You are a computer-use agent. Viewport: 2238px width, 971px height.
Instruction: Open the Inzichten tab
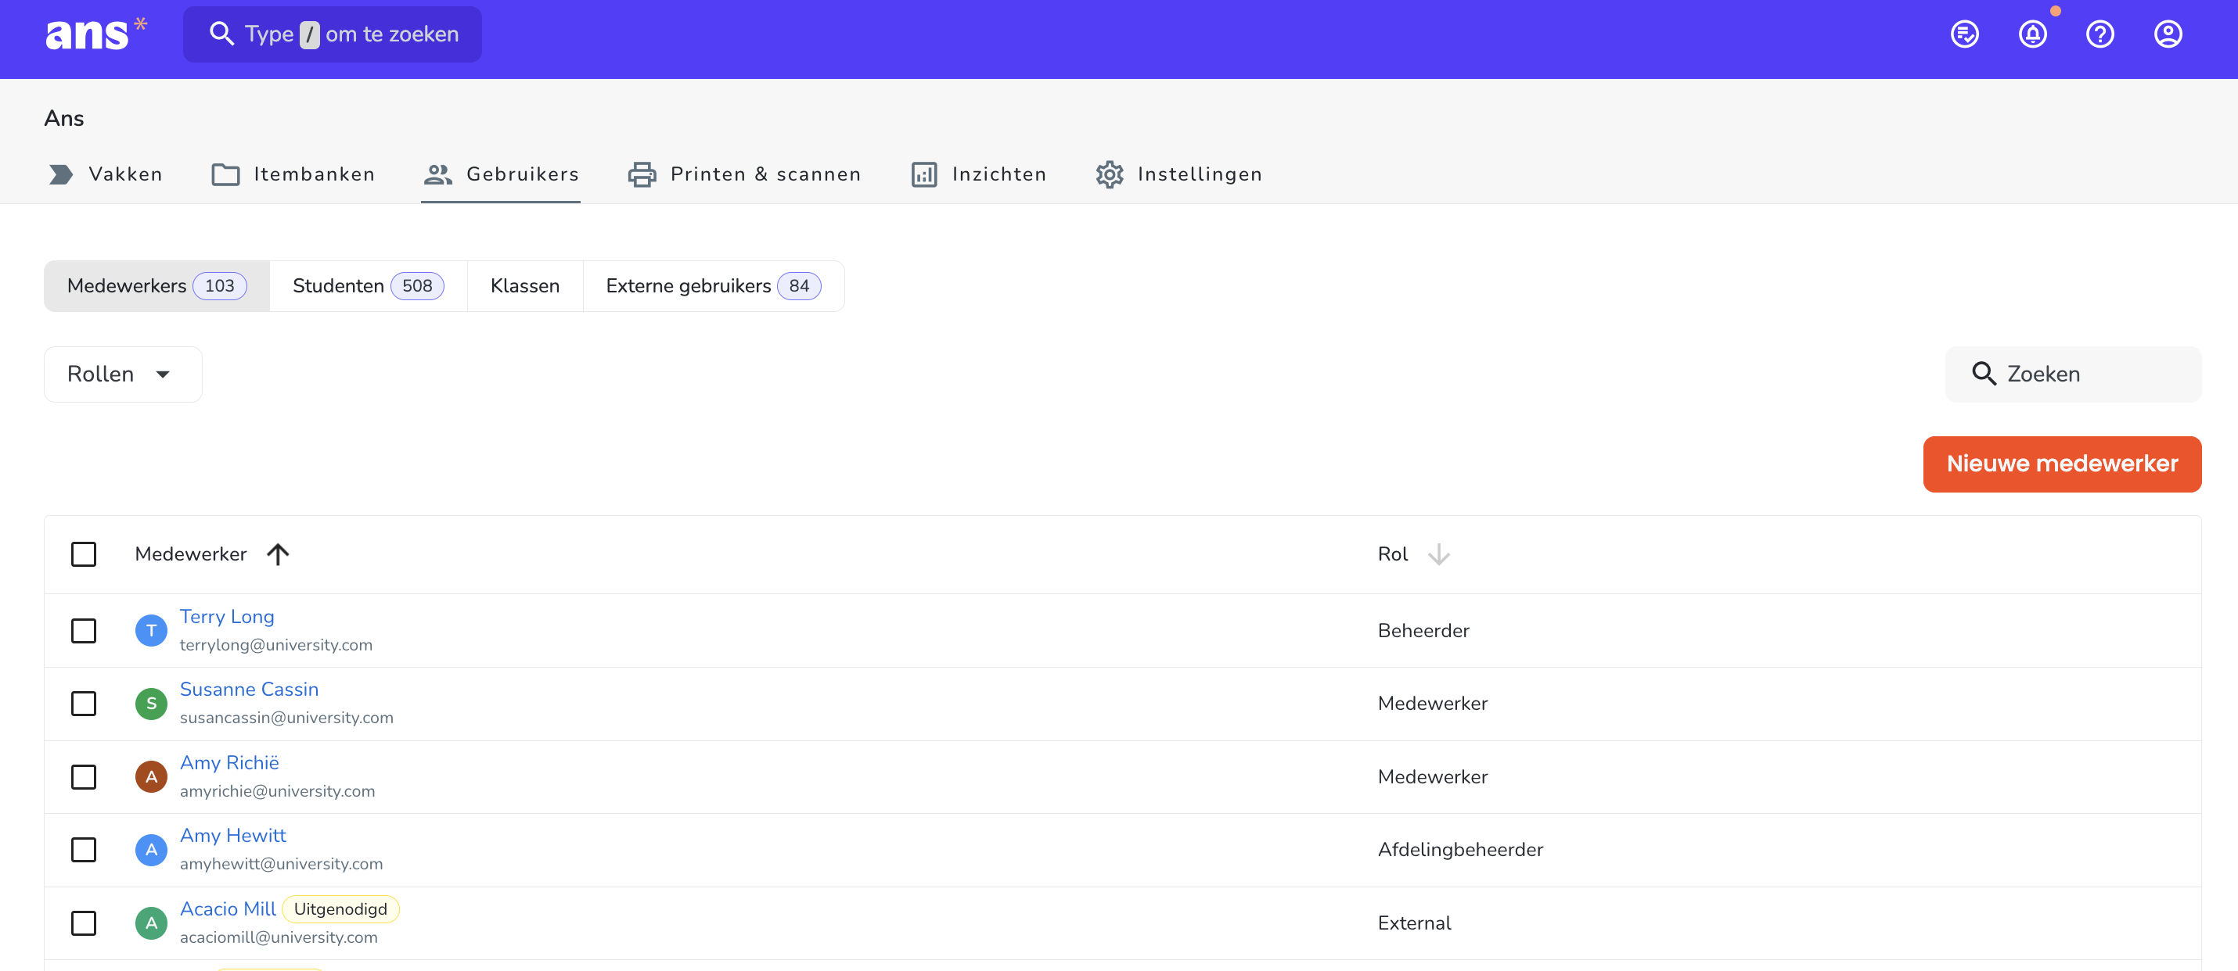(978, 174)
